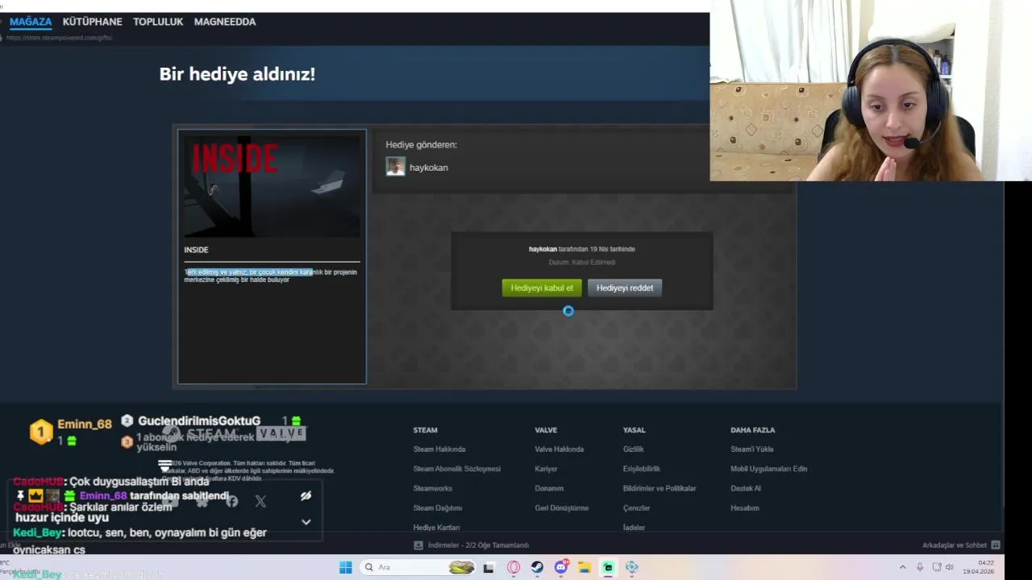Open the Destek Al support link
1032x580 pixels.
[746, 488]
